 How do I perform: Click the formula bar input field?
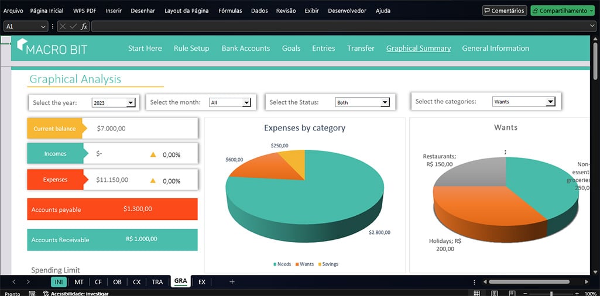coord(340,26)
